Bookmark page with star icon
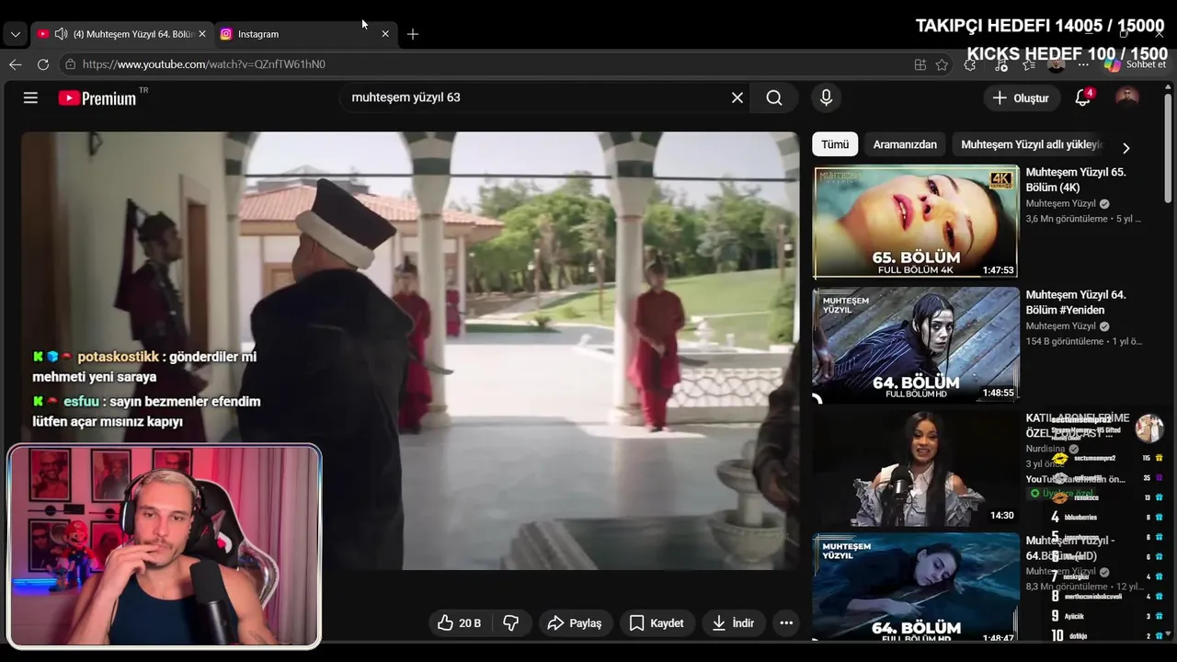 [942, 64]
